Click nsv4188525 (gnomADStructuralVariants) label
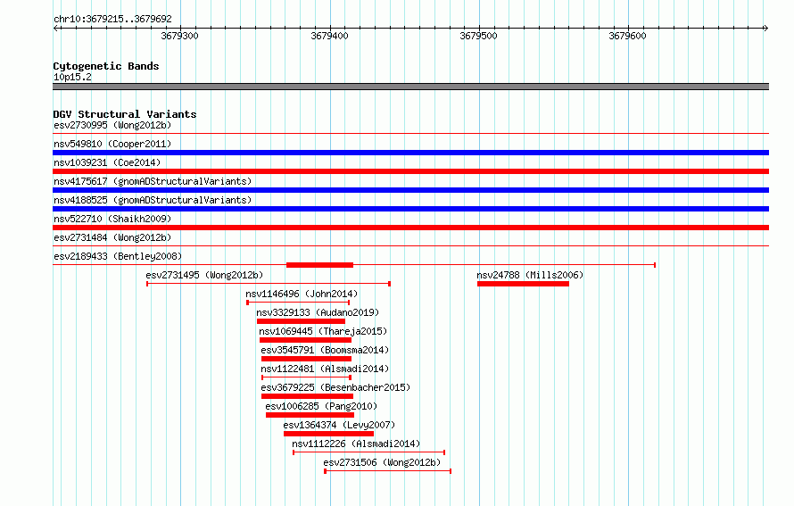The height and width of the screenshot is (506, 794). click(153, 200)
